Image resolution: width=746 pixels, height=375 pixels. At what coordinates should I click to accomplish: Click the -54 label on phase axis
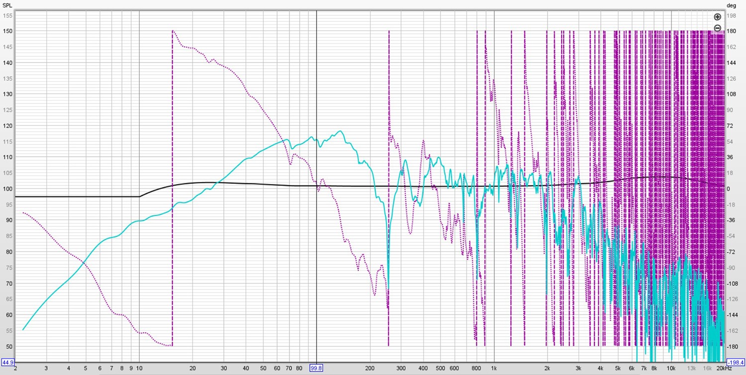731,236
